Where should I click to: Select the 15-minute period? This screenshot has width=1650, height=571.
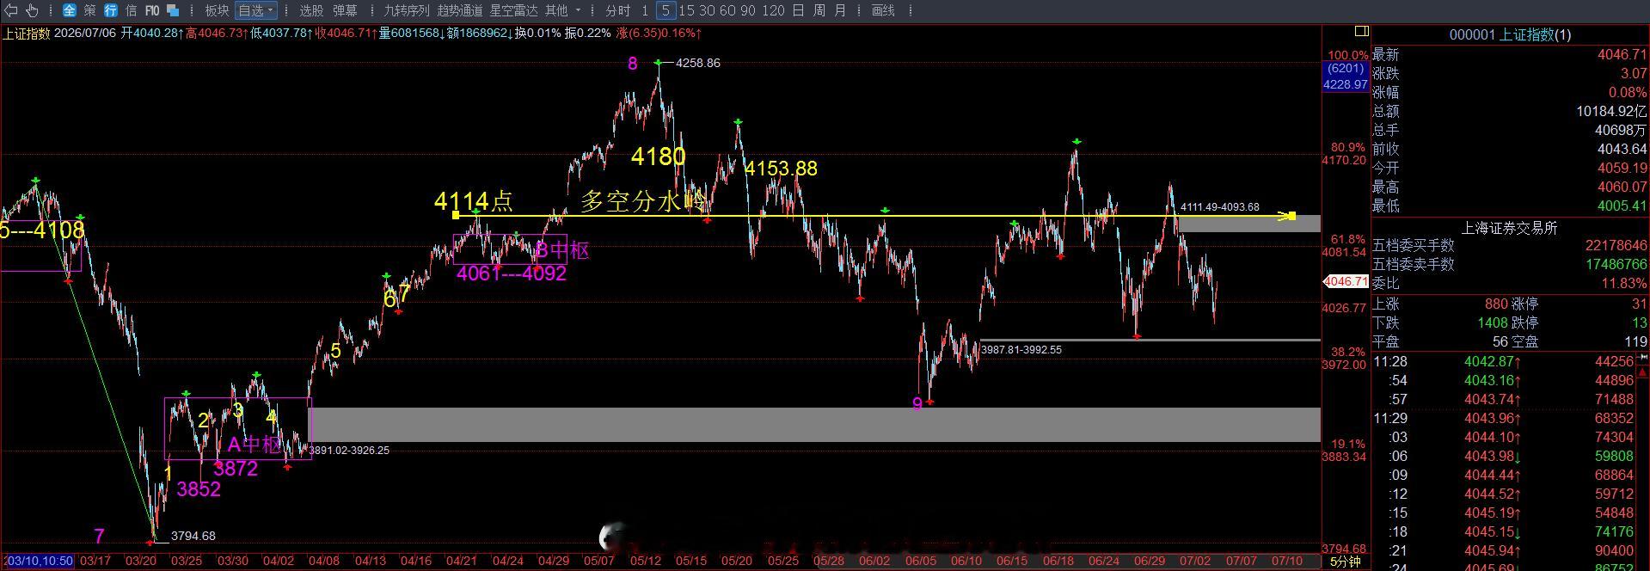click(x=686, y=10)
